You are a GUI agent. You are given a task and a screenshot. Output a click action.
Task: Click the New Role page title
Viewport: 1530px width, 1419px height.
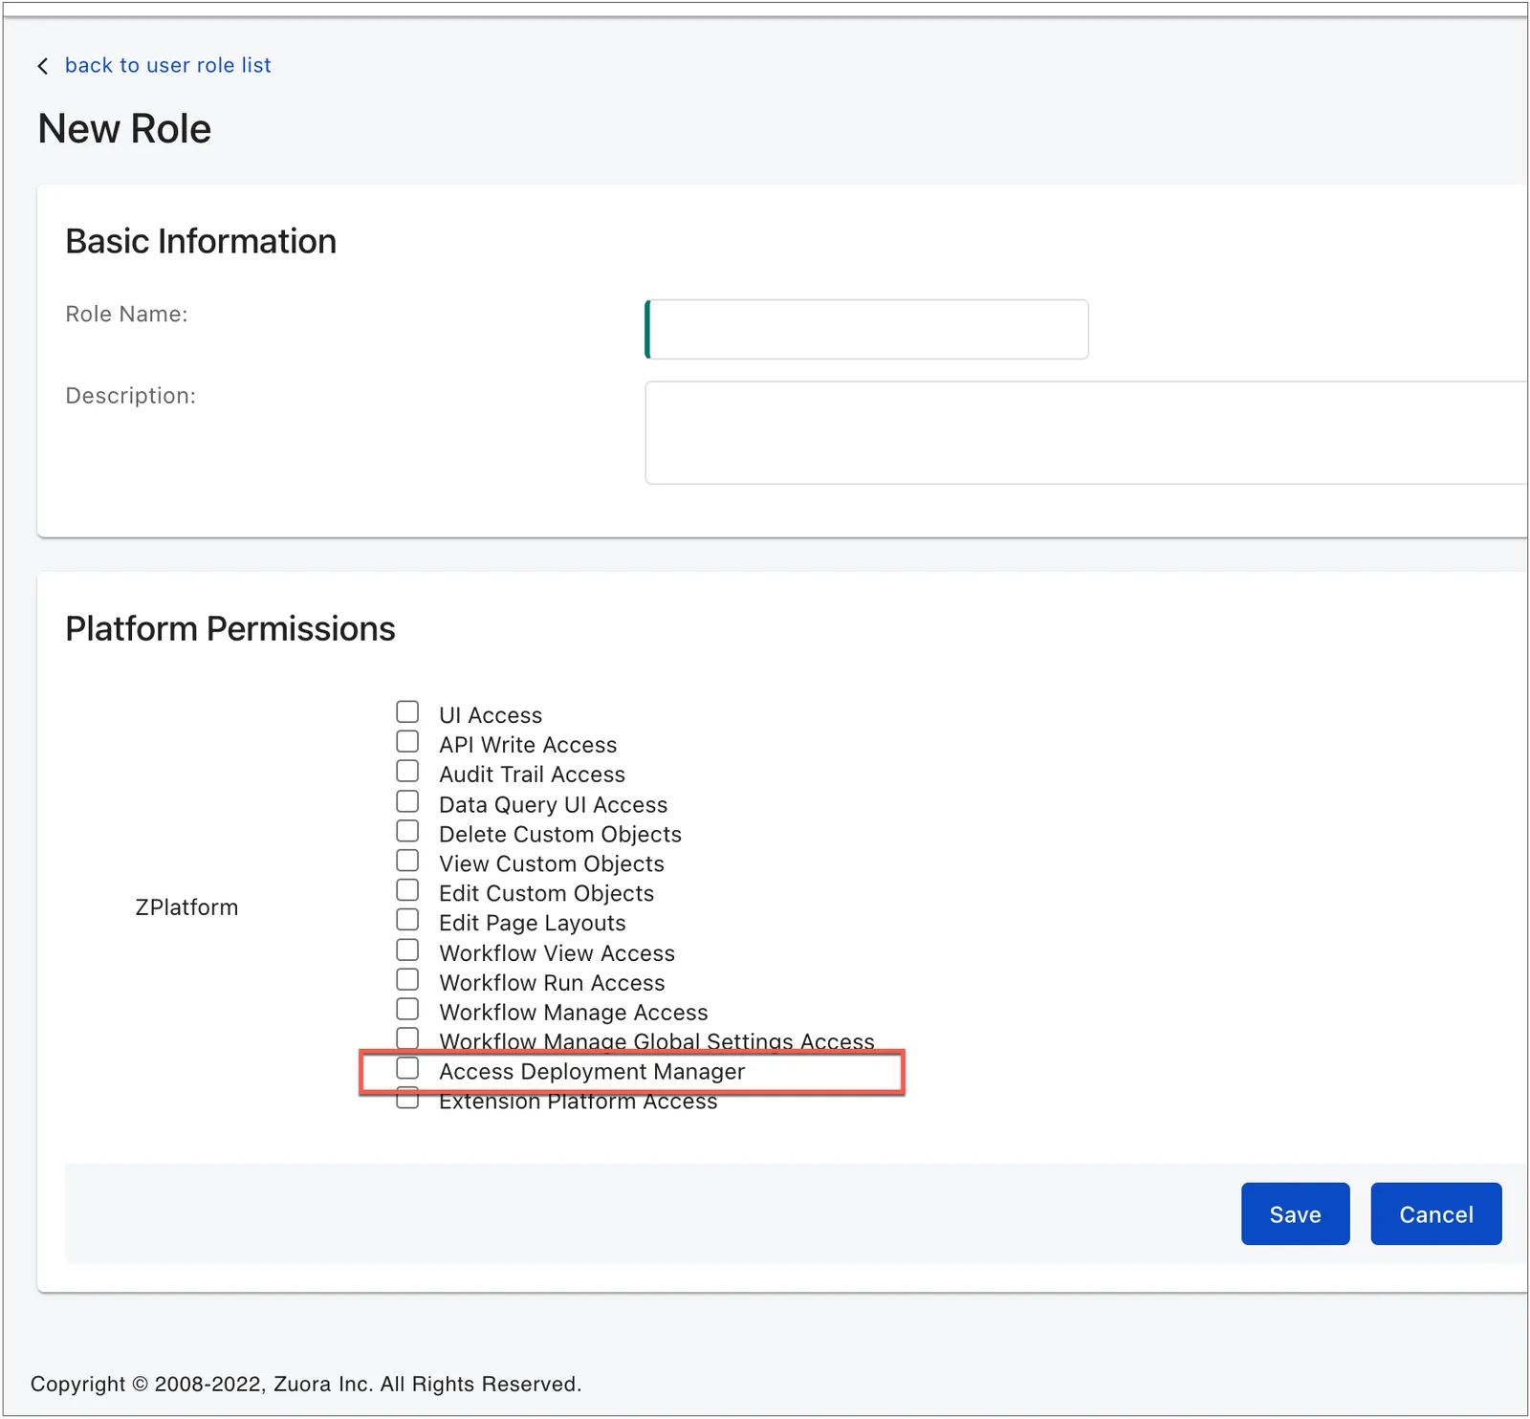[x=124, y=129]
